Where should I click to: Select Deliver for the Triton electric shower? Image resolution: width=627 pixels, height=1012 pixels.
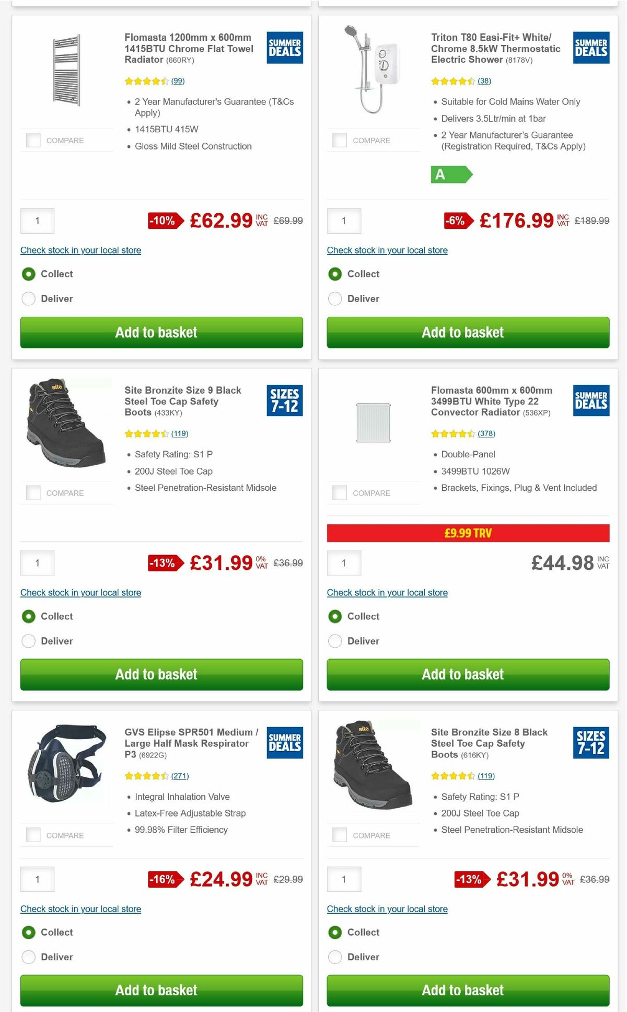[x=334, y=298]
